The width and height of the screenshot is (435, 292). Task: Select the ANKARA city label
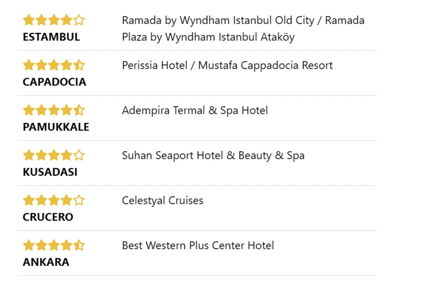click(46, 262)
